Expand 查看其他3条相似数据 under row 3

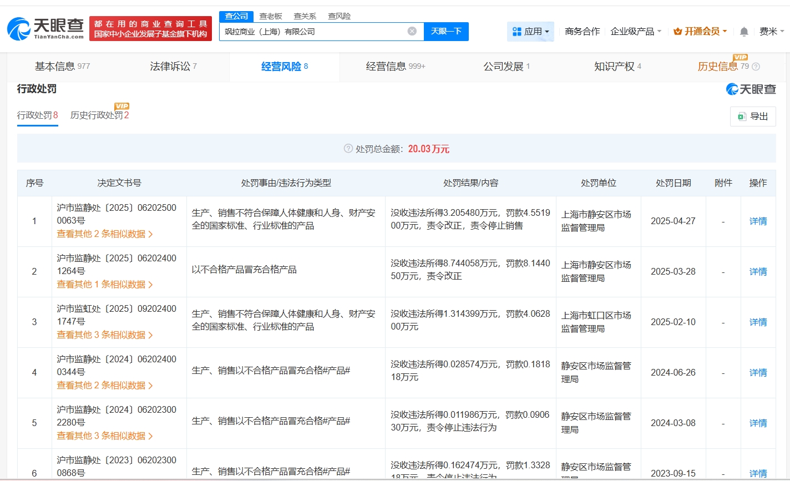(103, 335)
